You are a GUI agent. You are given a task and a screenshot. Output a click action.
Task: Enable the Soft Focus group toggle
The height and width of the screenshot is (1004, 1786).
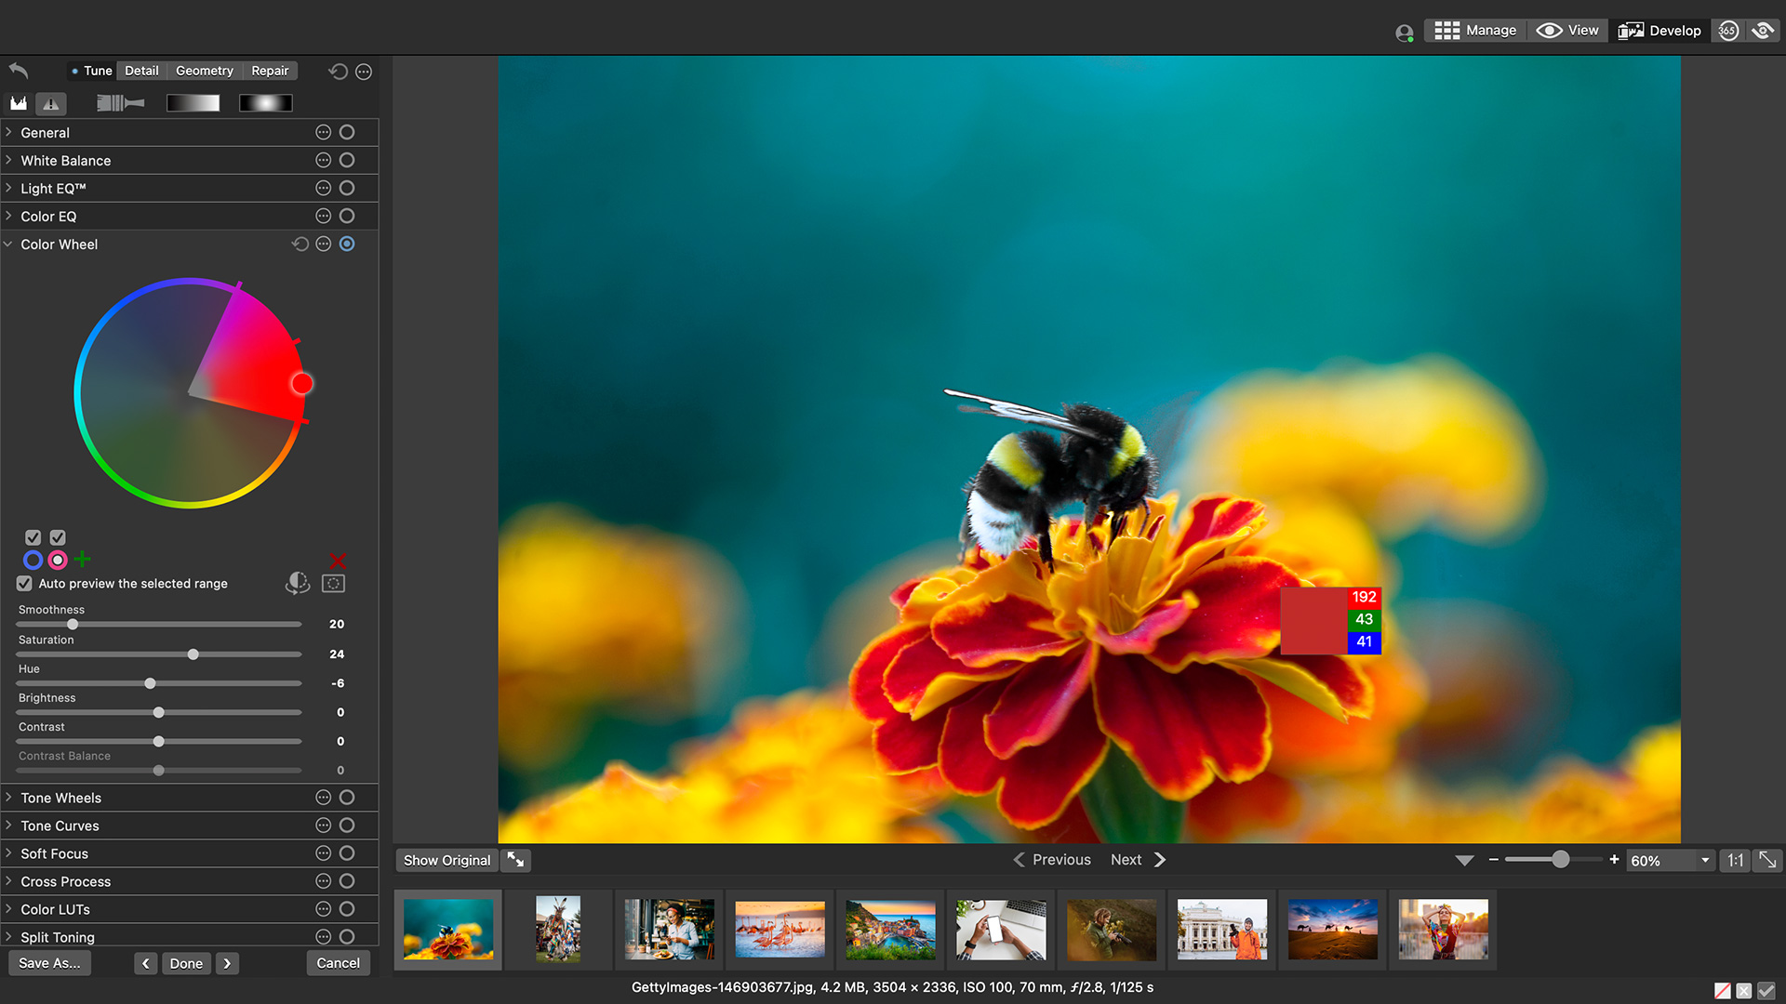347,853
